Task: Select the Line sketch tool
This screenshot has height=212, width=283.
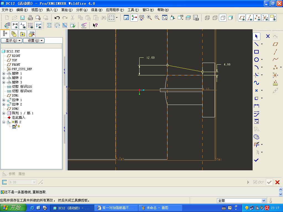Action: [256, 44]
